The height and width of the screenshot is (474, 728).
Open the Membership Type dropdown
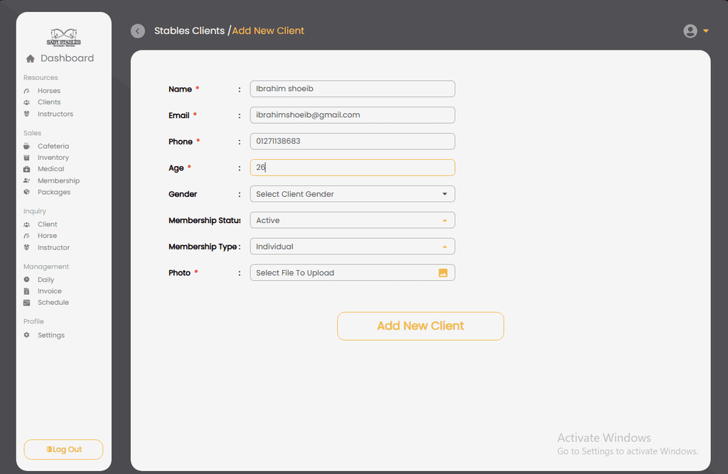[x=352, y=247]
